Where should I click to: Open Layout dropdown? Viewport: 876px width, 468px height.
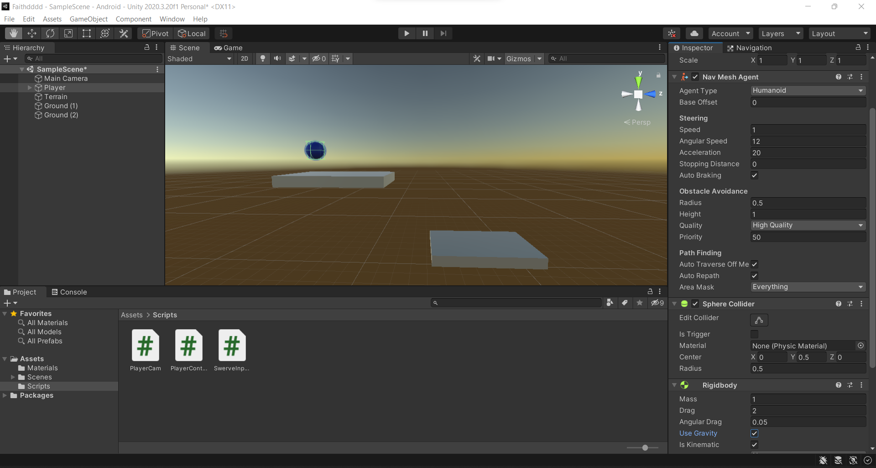tap(839, 33)
